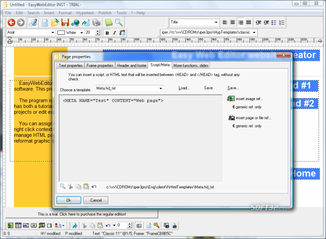Insert an OK button object

point(34,225)
